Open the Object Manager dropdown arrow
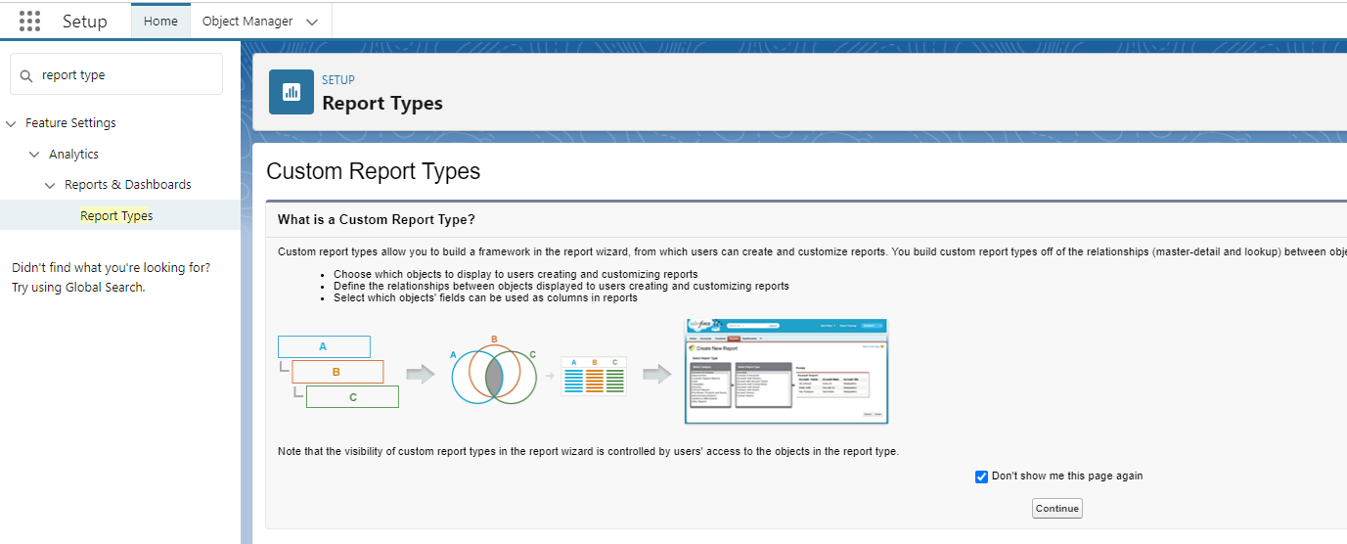 [x=312, y=22]
